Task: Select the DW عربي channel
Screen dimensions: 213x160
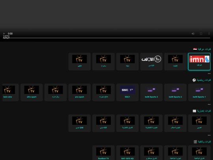Action: pyautogui.click(x=79, y=123)
